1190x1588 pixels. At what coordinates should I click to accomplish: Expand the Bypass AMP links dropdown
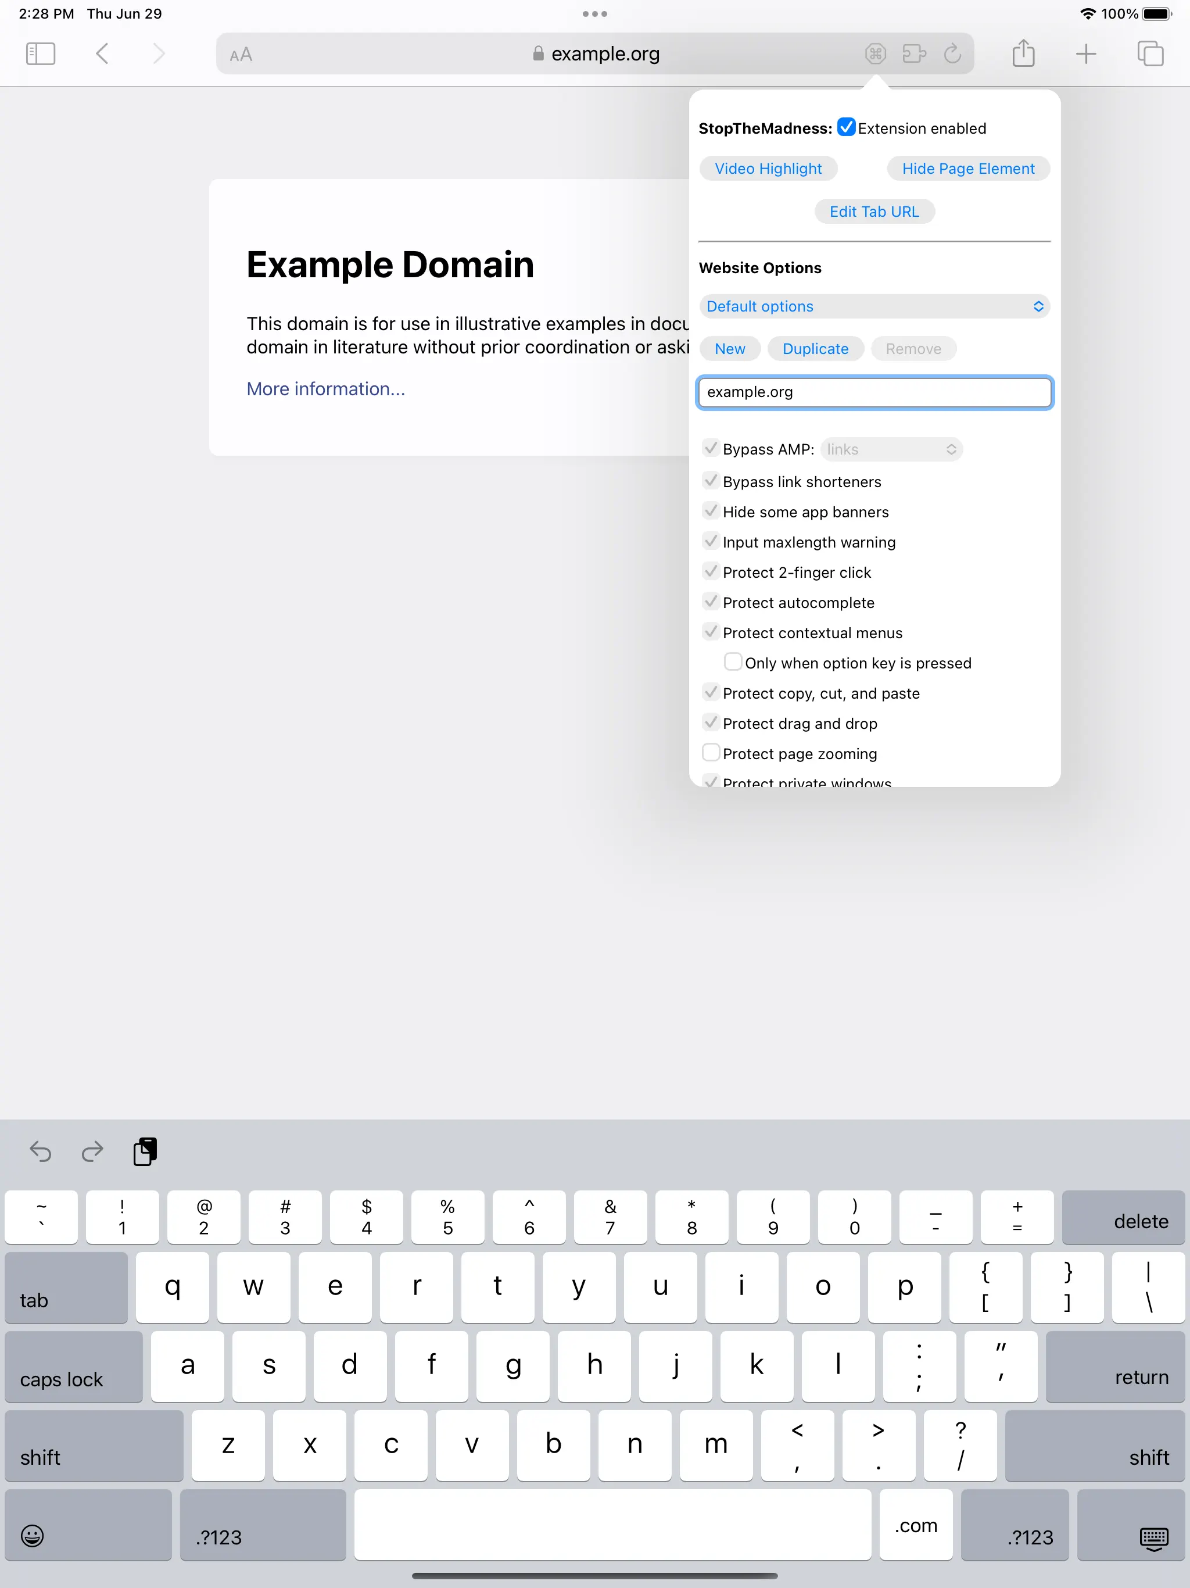click(x=891, y=449)
